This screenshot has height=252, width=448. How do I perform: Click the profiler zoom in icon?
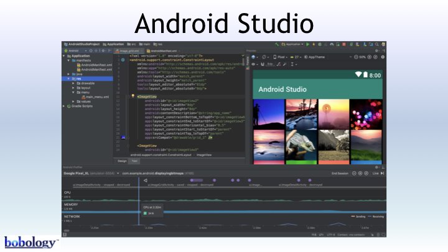coord(360,174)
